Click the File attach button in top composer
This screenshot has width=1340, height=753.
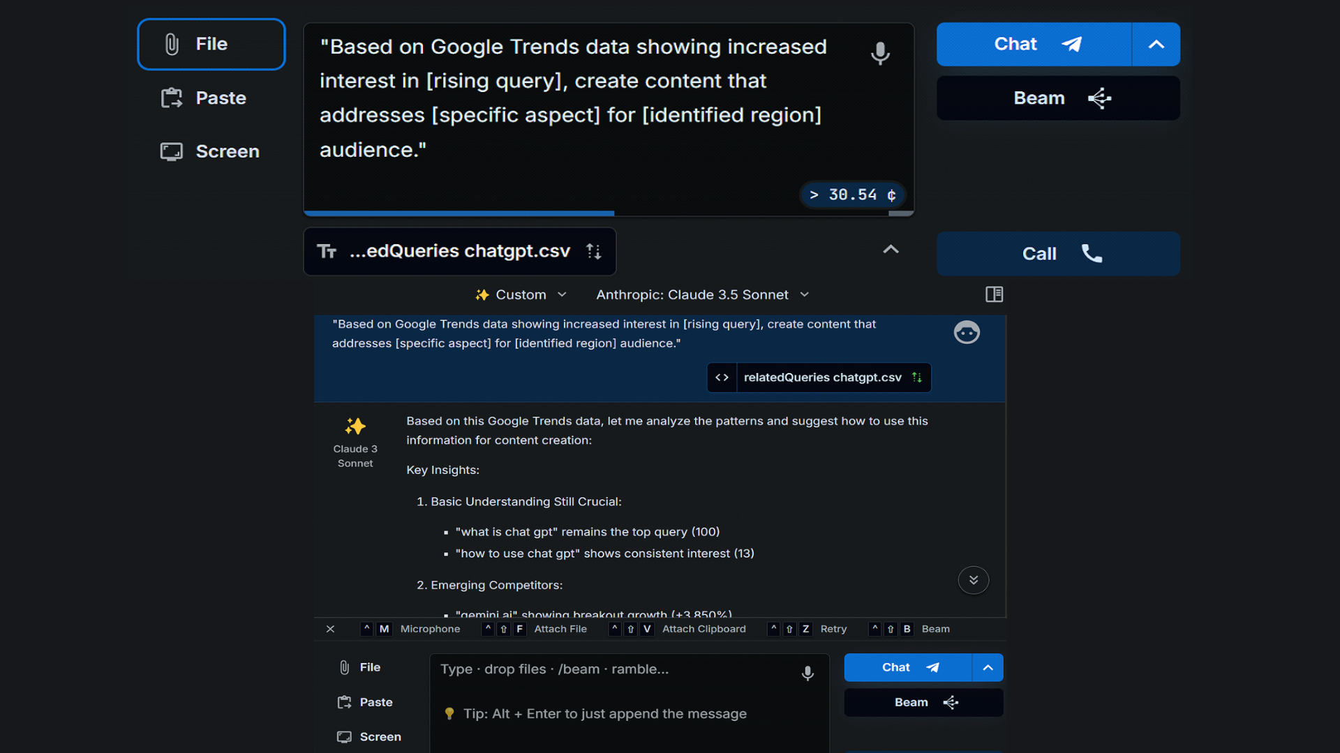tap(211, 44)
